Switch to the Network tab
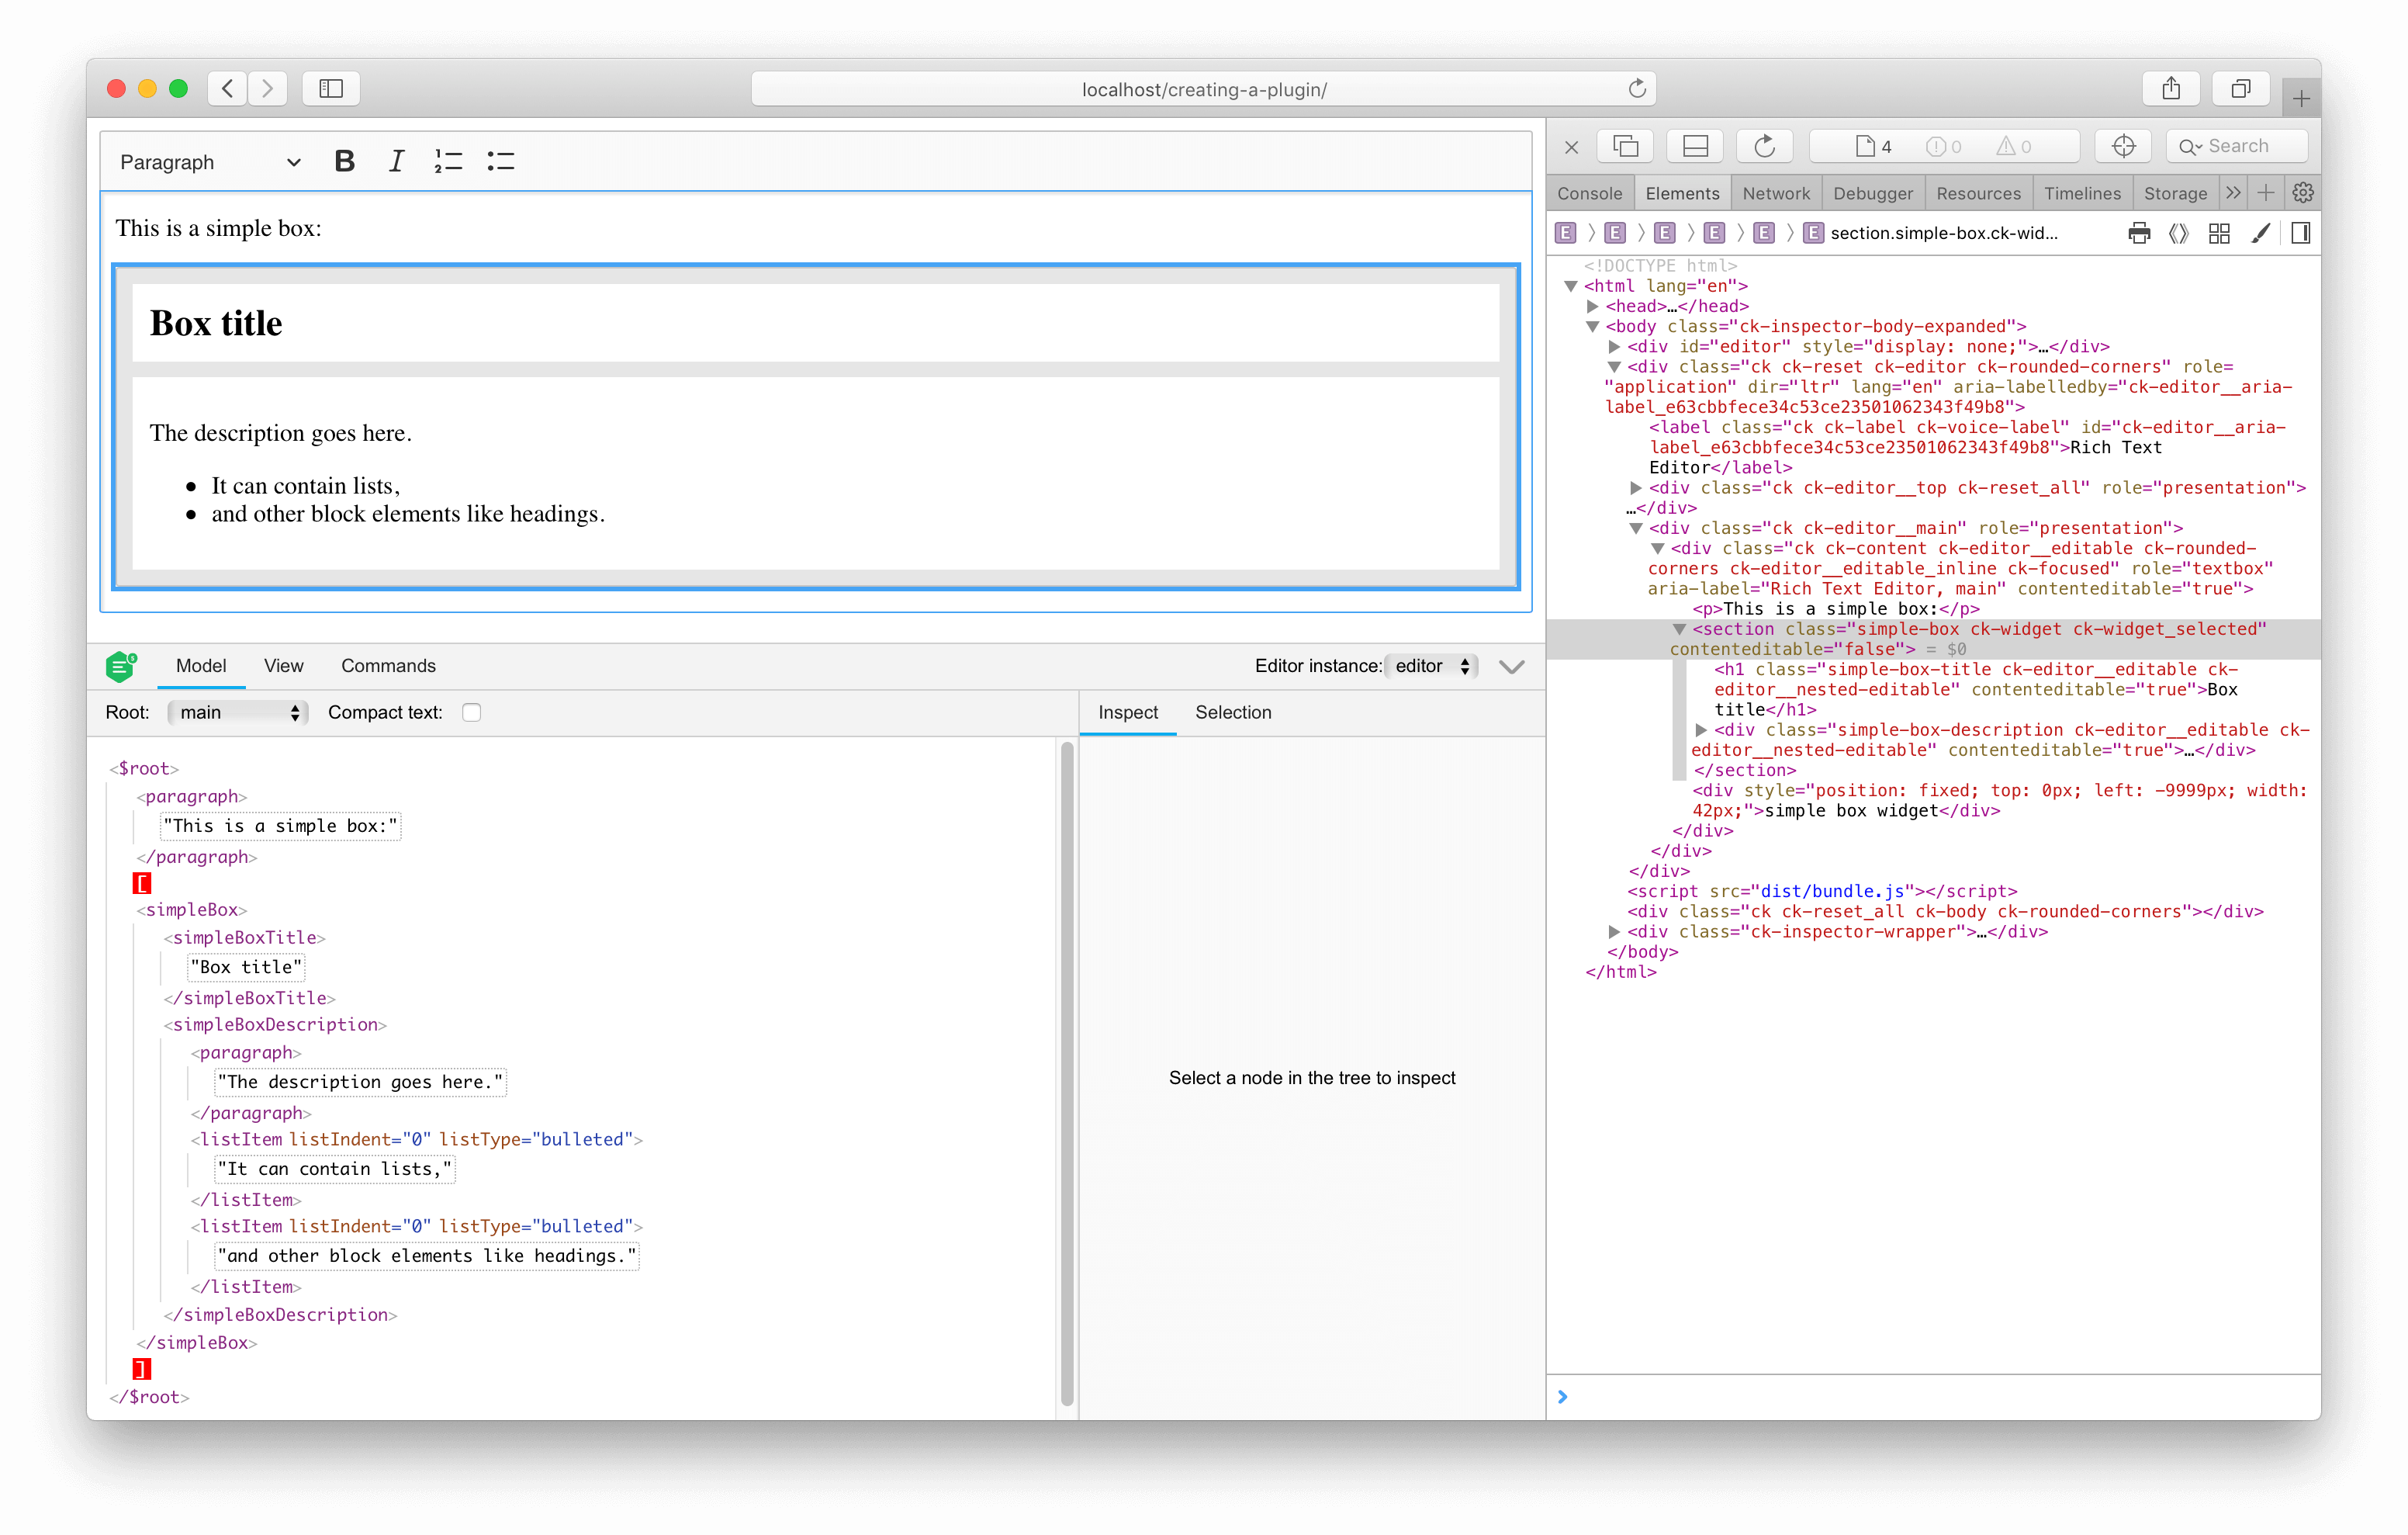This screenshot has height=1535, width=2408. (x=1776, y=192)
